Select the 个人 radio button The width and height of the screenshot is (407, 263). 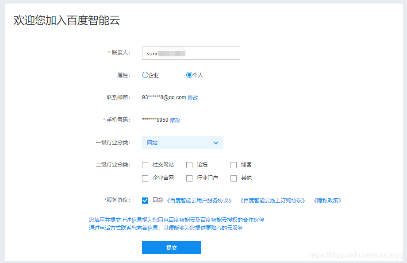point(189,75)
